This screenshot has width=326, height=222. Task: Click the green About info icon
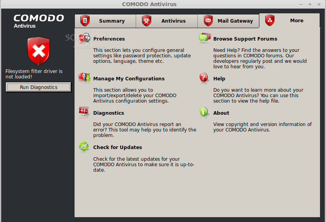click(x=204, y=112)
